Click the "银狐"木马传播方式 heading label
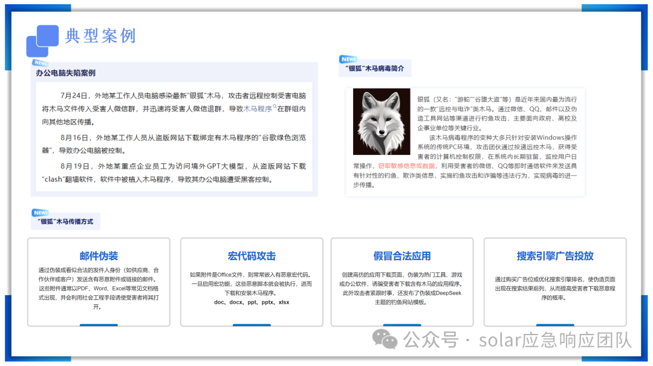The width and height of the screenshot is (653, 366). coord(65,221)
